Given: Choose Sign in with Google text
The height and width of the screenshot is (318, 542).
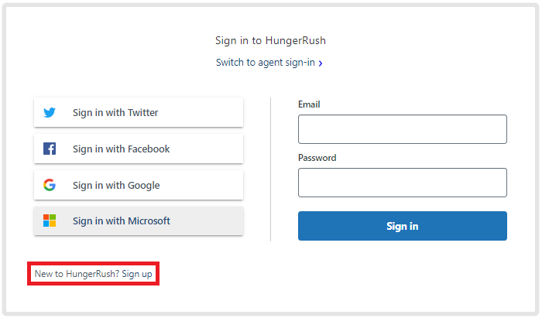Looking at the screenshot, I should point(116,186).
